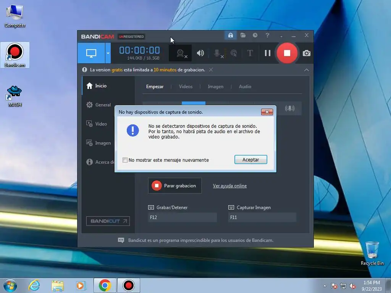Toggle the webcam overlay icon
391x293 pixels.
180,53
